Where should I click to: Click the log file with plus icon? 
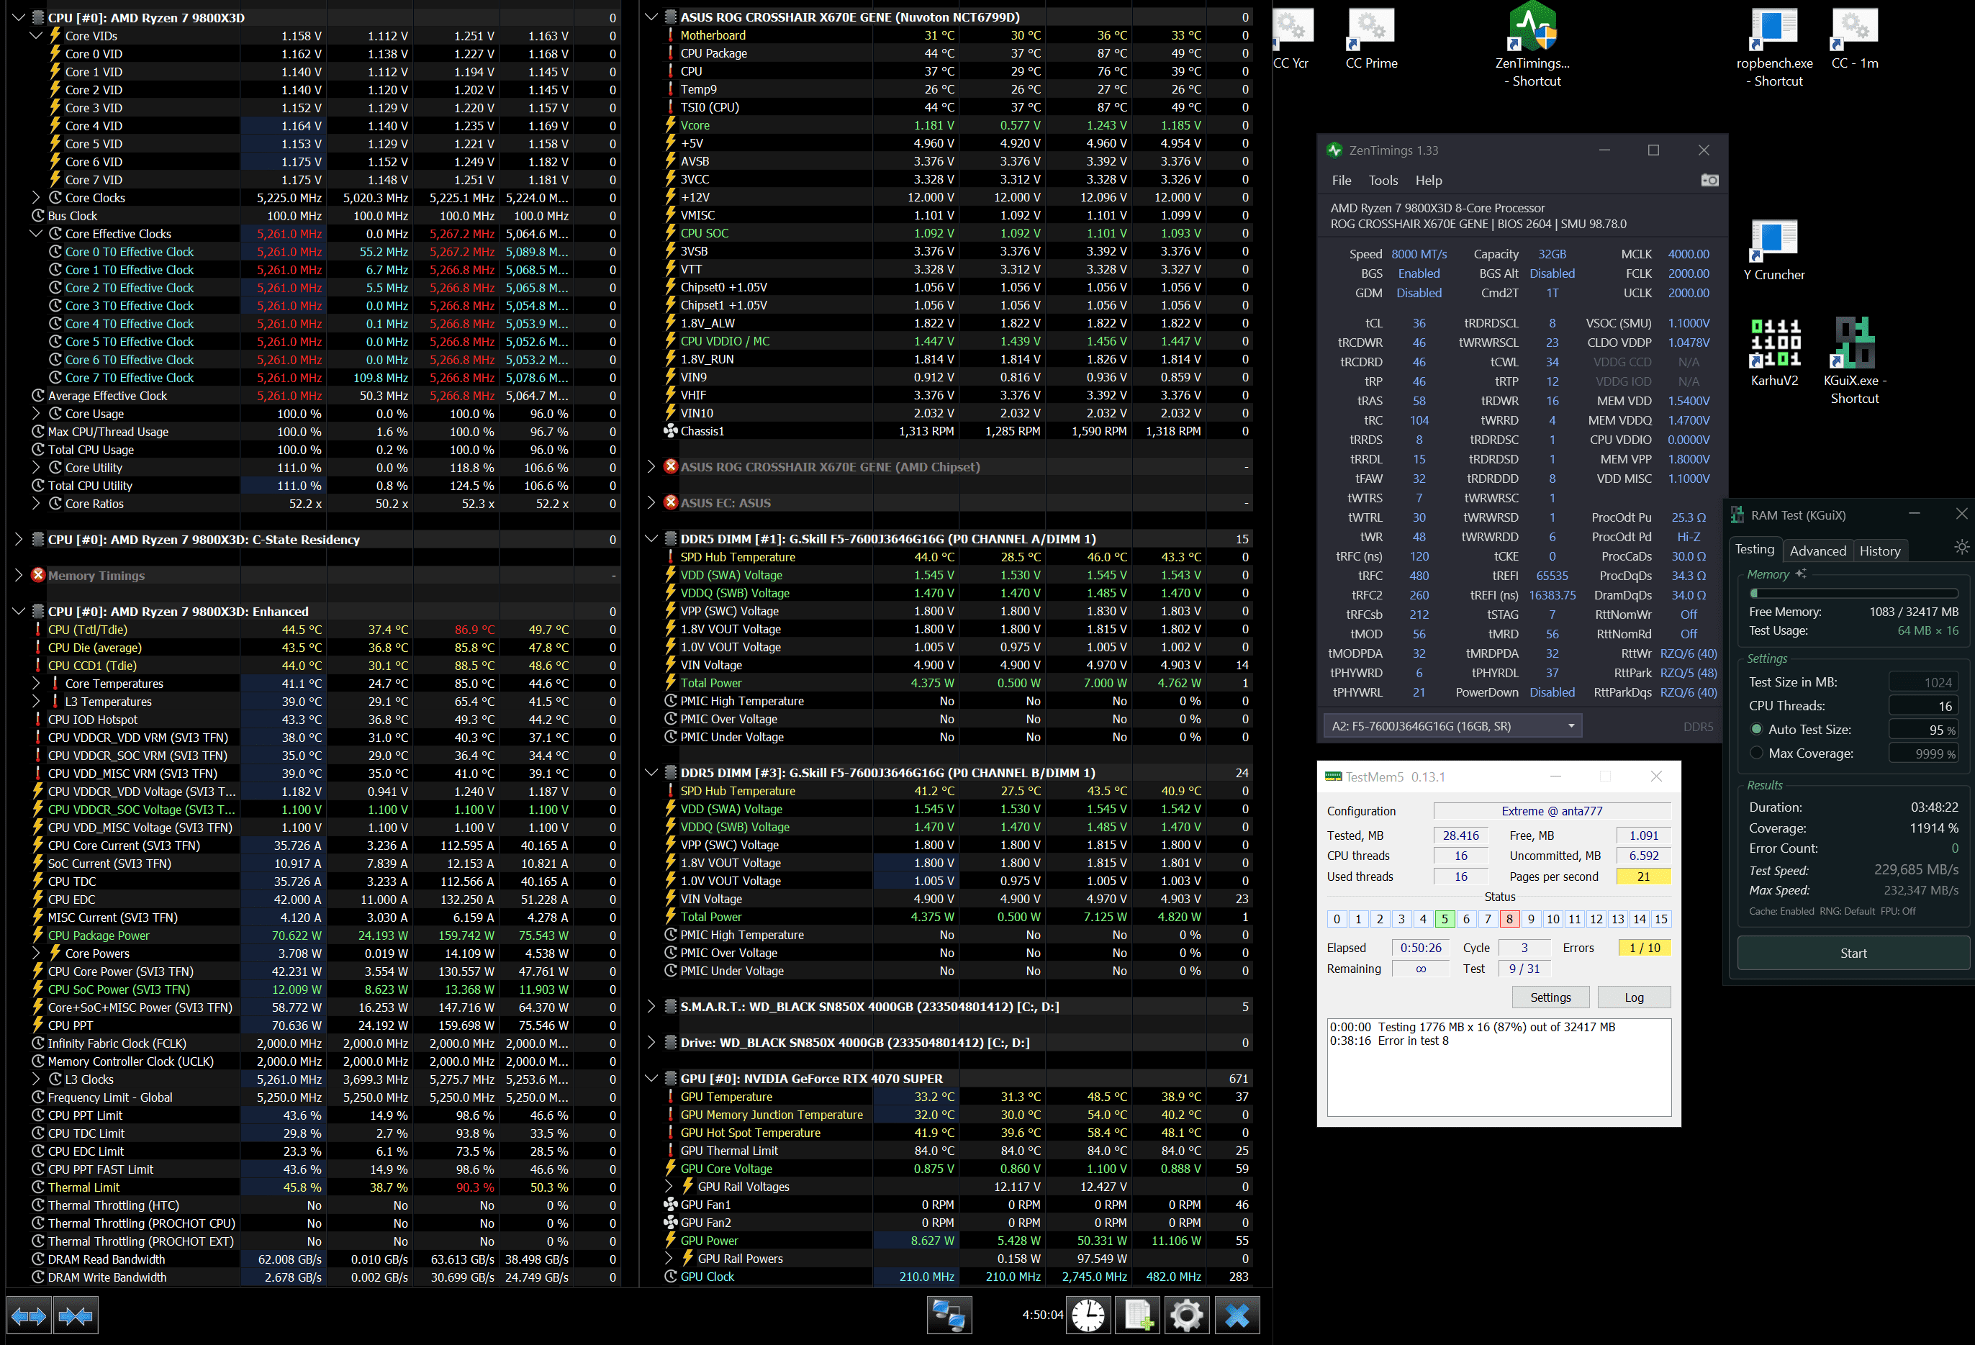click(1138, 1315)
